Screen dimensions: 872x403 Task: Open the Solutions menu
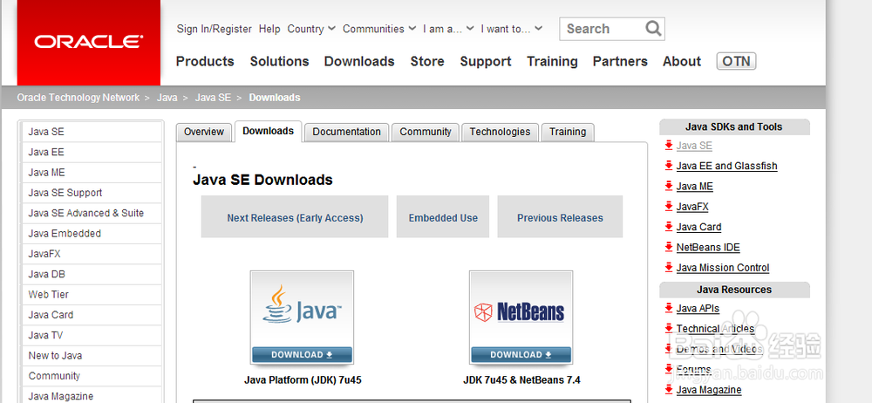(279, 61)
